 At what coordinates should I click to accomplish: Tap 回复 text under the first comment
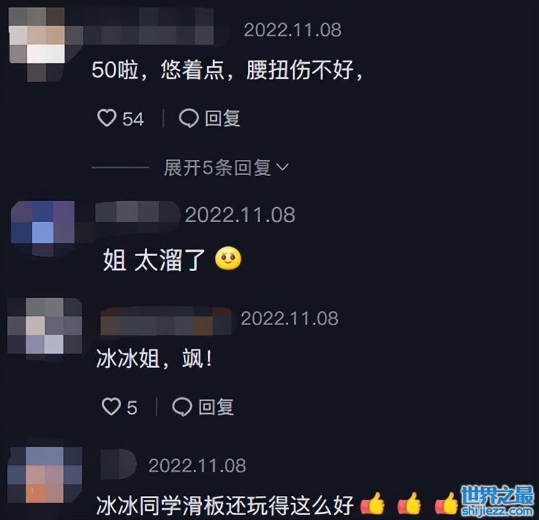[222, 119]
